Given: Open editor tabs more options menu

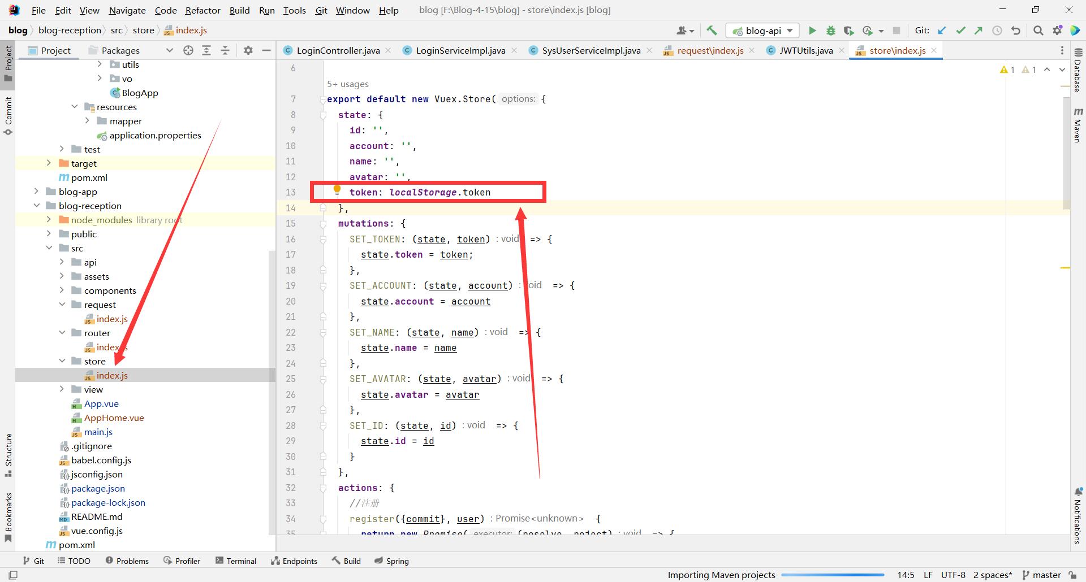Looking at the screenshot, I should (x=1062, y=50).
